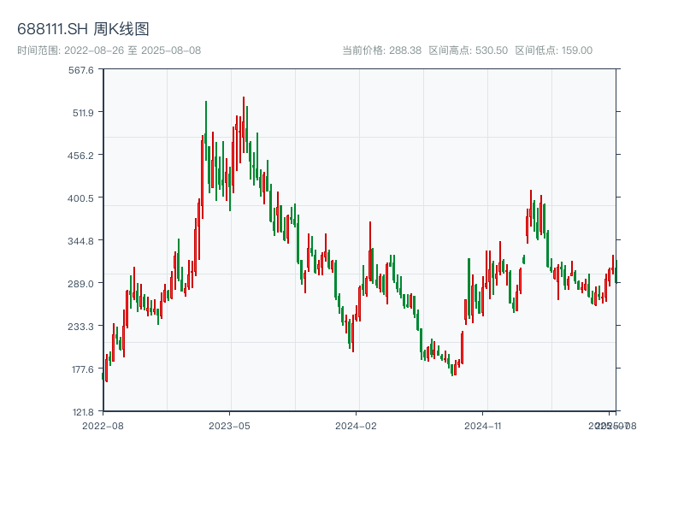Screen dimensions: 684x513
Task: Click the 344.8 price gridline label
Action: pyautogui.click(x=80, y=242)
